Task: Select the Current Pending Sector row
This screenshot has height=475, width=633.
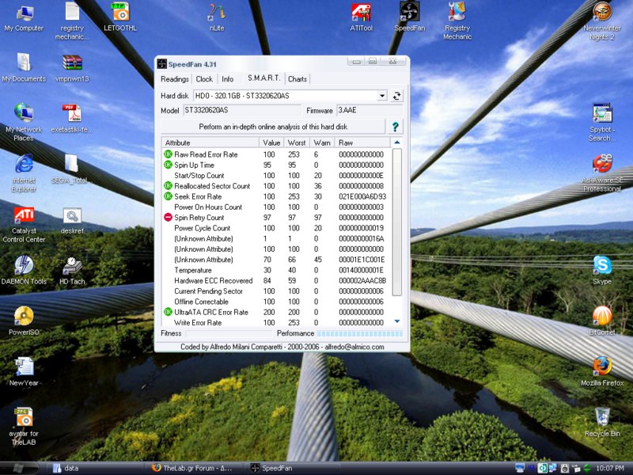Action: [276, 291]
